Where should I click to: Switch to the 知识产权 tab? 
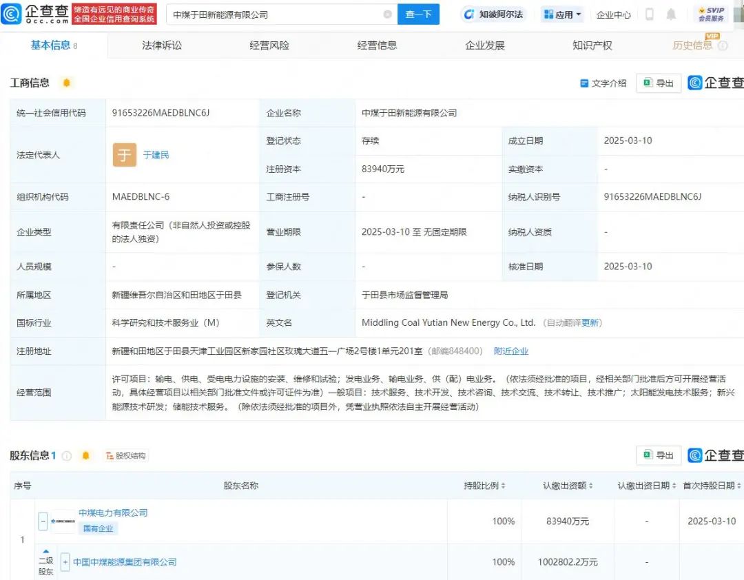[592, 45]
